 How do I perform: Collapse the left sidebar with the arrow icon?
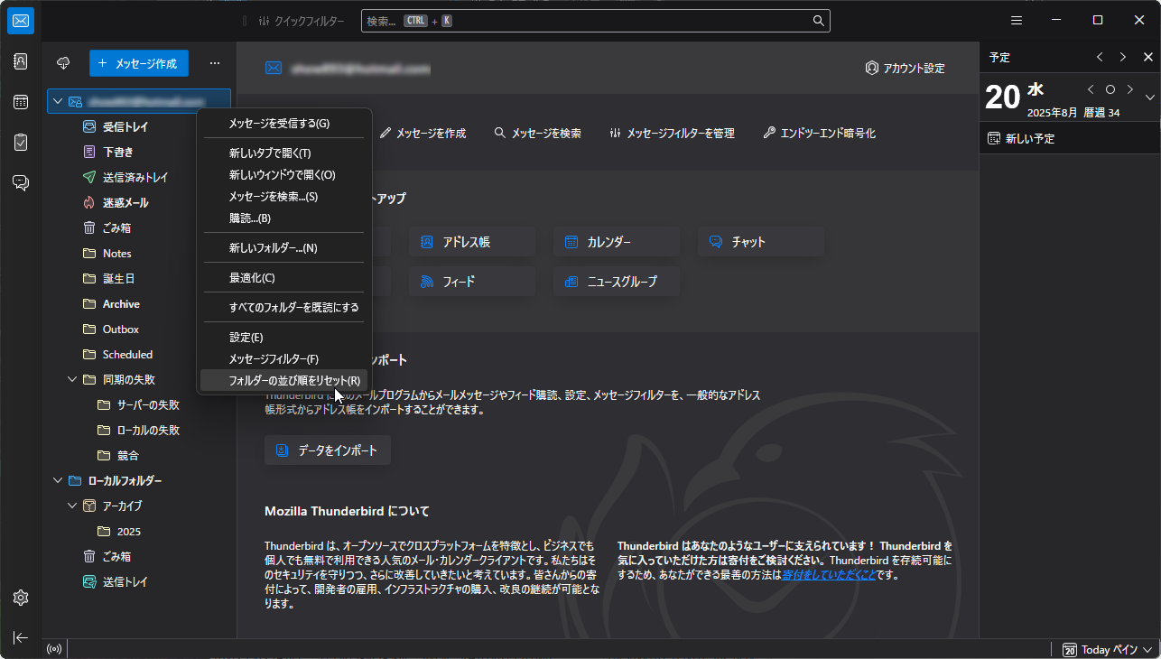point(20,638)
